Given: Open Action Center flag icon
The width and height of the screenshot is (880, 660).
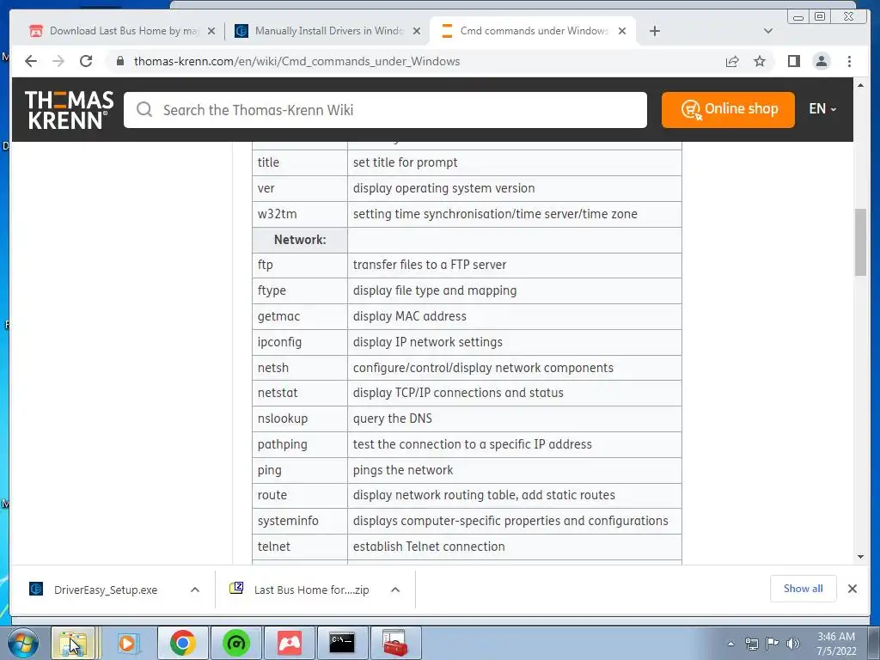Looking at the screenshot, I should tap(773, 644).
